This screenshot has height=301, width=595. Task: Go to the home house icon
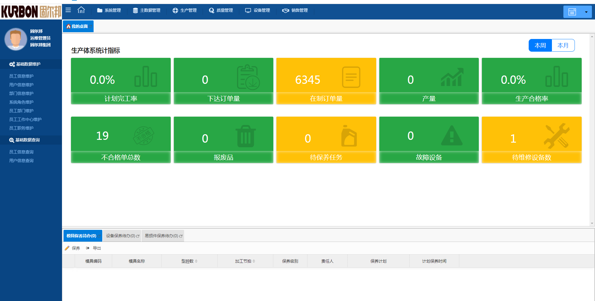(x=81, y=10)
